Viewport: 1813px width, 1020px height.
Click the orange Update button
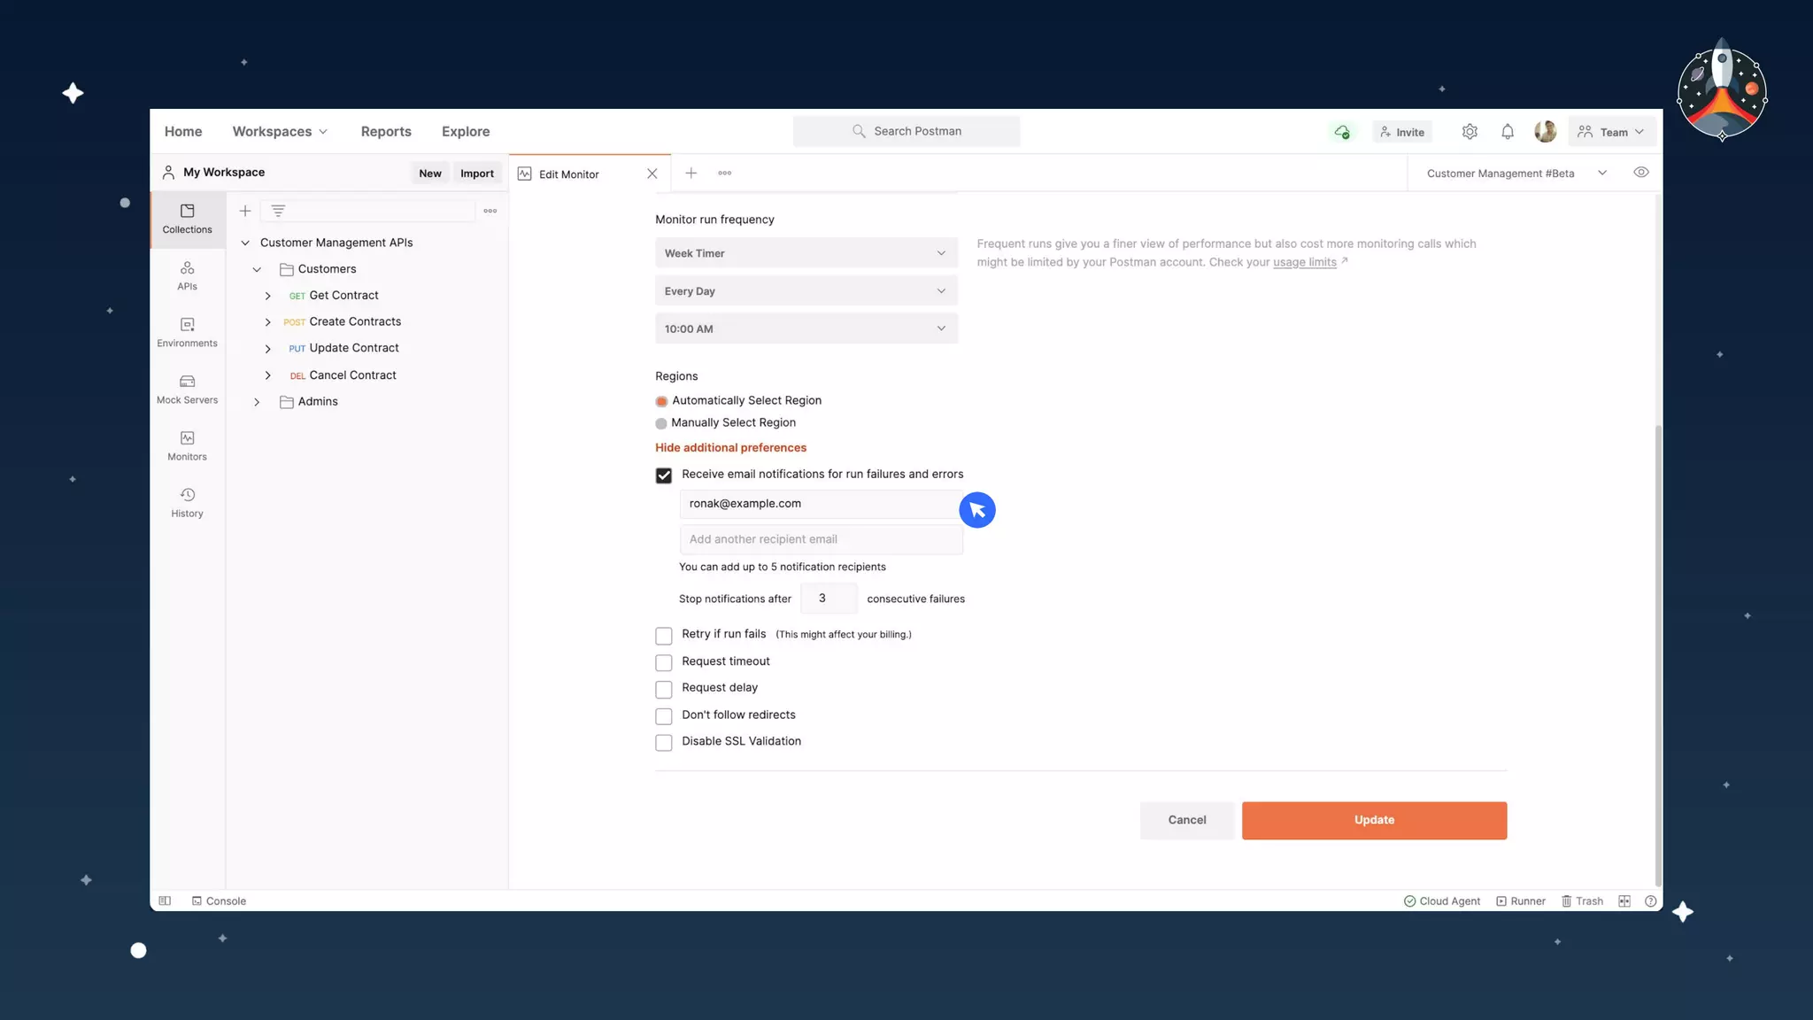point(1373,820)
